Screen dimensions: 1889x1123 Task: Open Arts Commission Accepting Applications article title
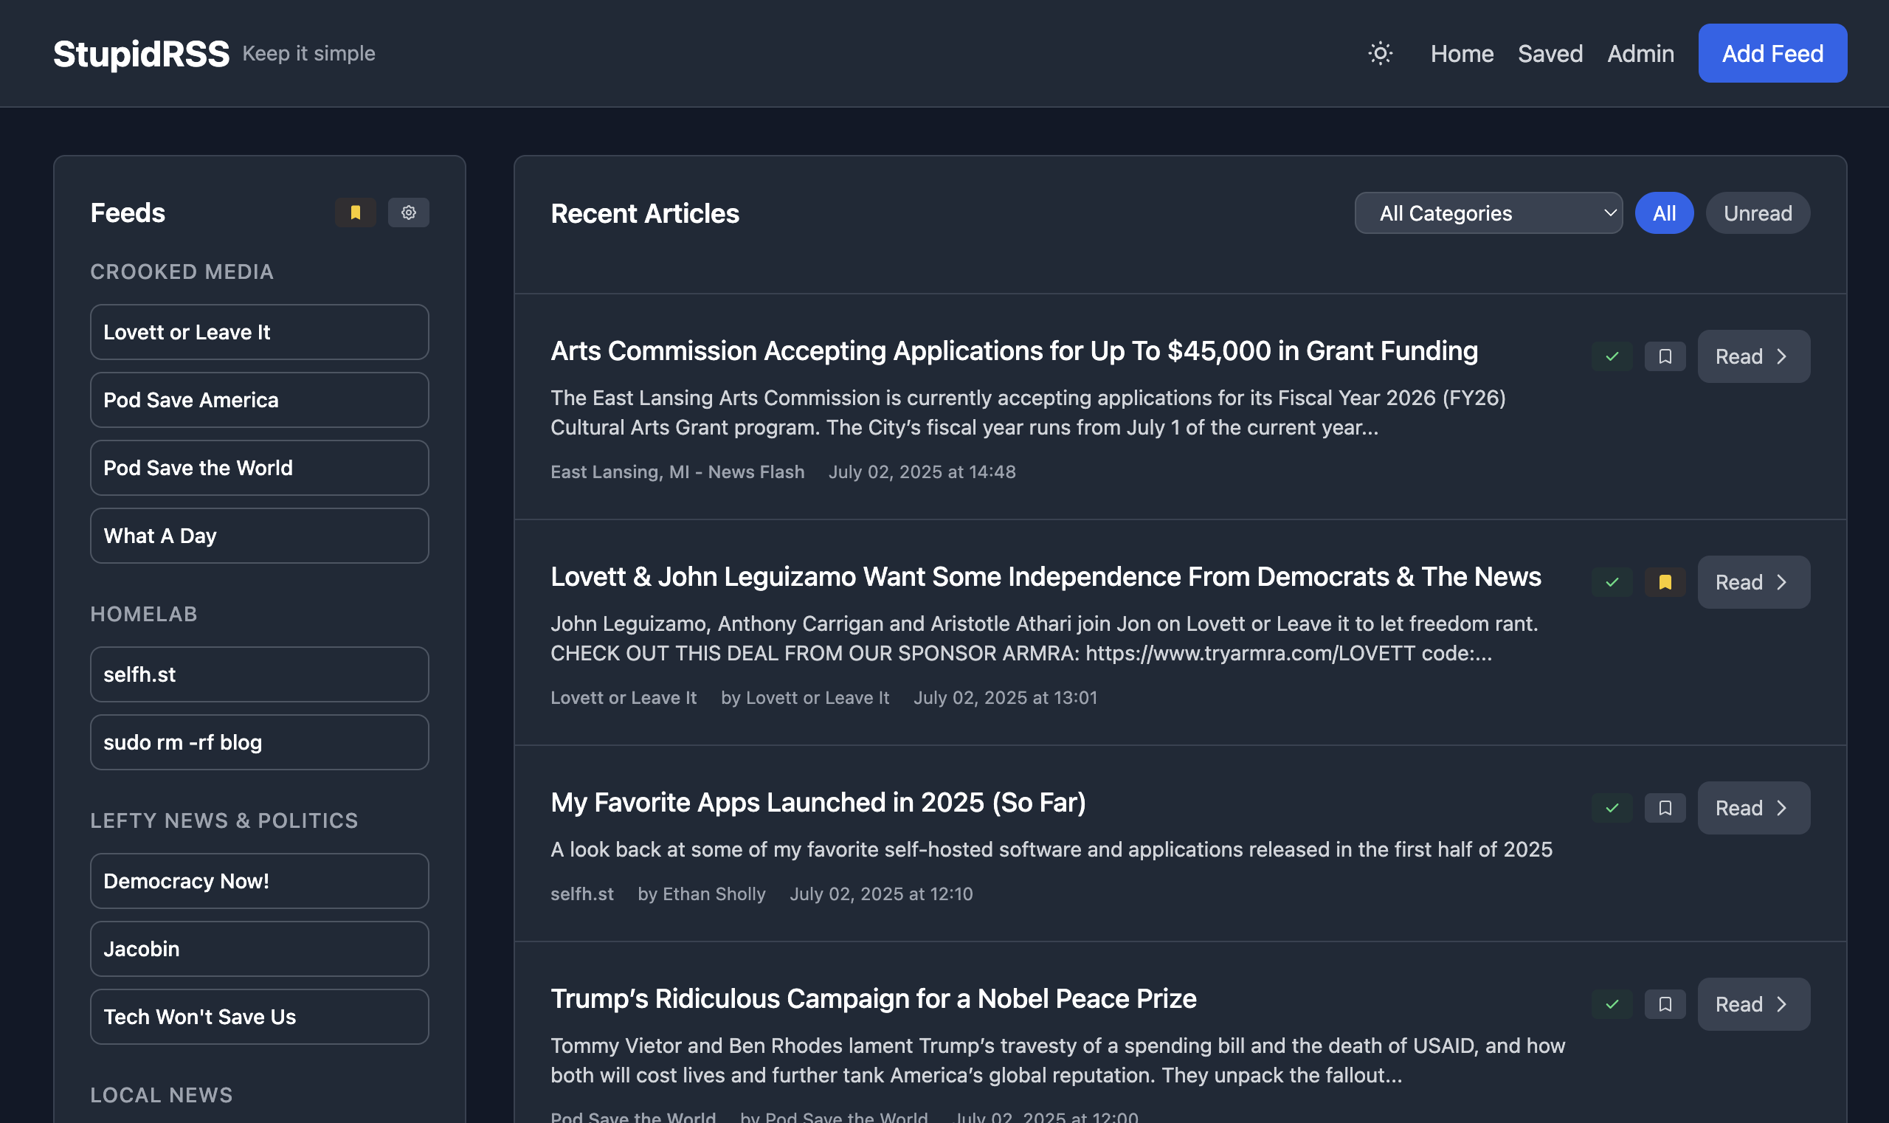pyautogui.click(x=1013, y=350)
